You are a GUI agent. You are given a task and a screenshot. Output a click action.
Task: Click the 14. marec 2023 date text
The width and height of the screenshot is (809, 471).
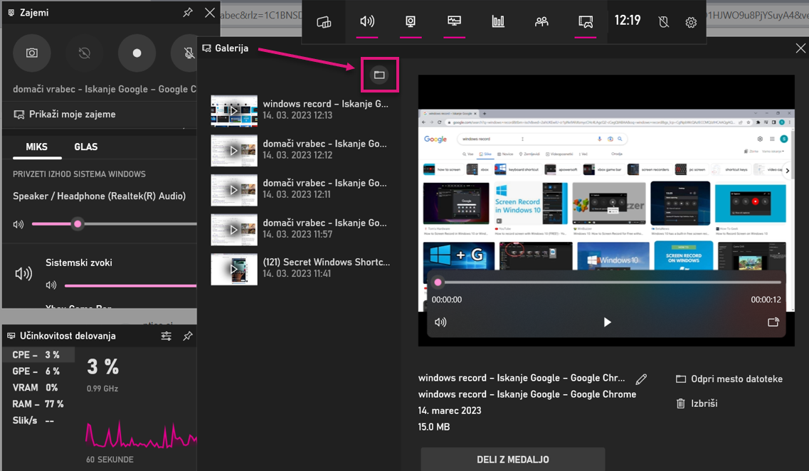coord(450,411)
